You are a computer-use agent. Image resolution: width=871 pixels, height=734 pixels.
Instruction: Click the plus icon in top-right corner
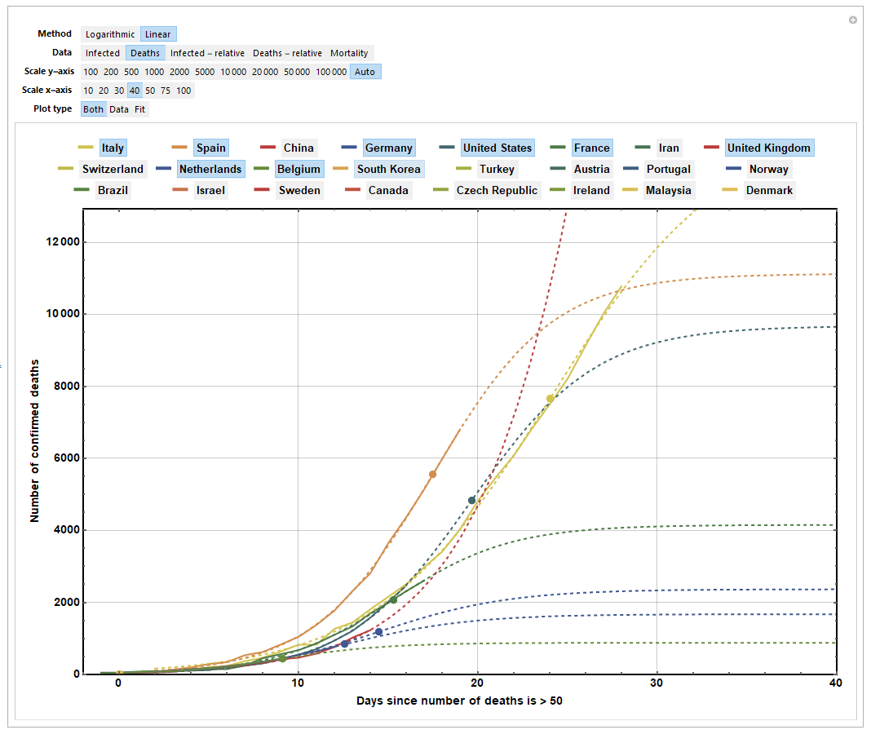click(853, 20)
